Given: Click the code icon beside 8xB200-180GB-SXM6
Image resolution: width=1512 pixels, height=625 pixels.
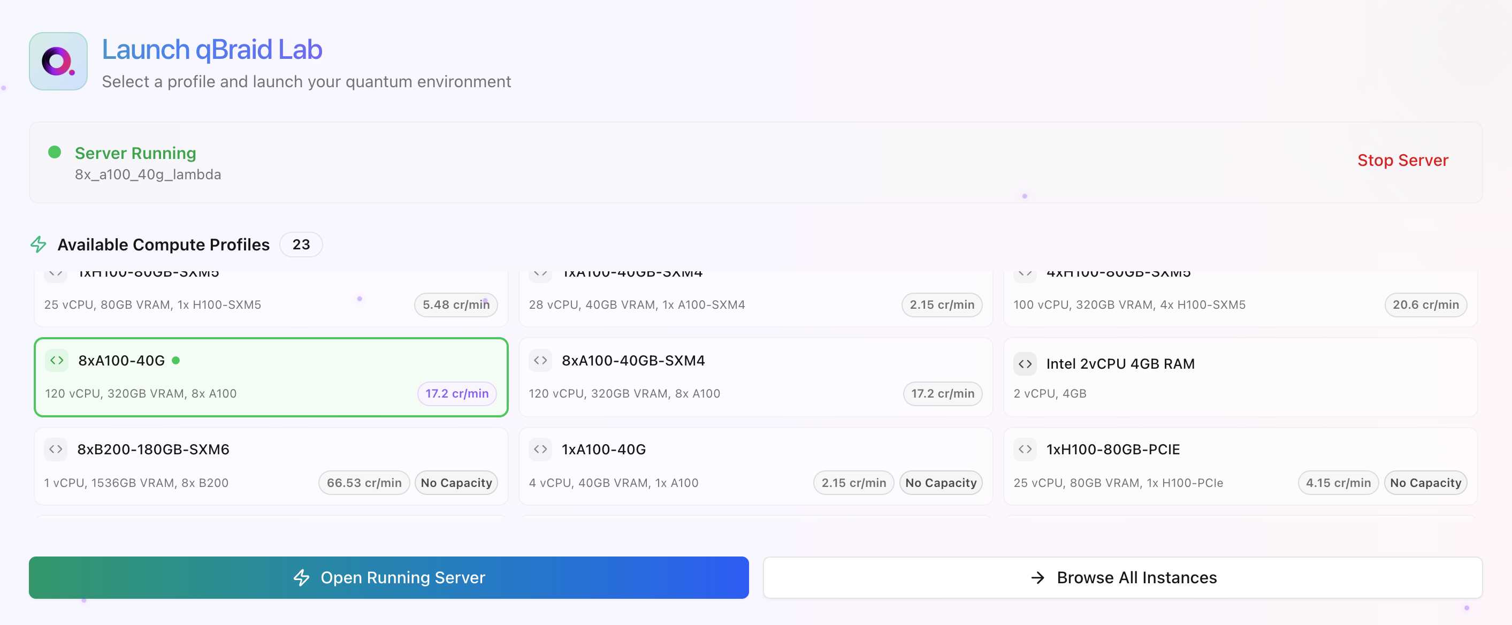Looking at the screenshot, I should coord(56,449).
